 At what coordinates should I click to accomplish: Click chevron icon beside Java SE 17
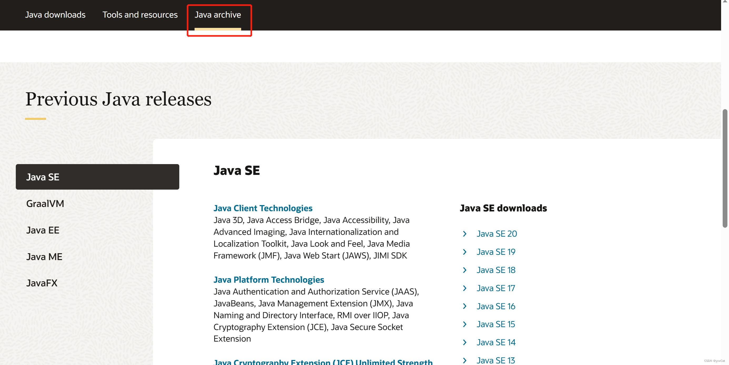[x=465, y=288]
